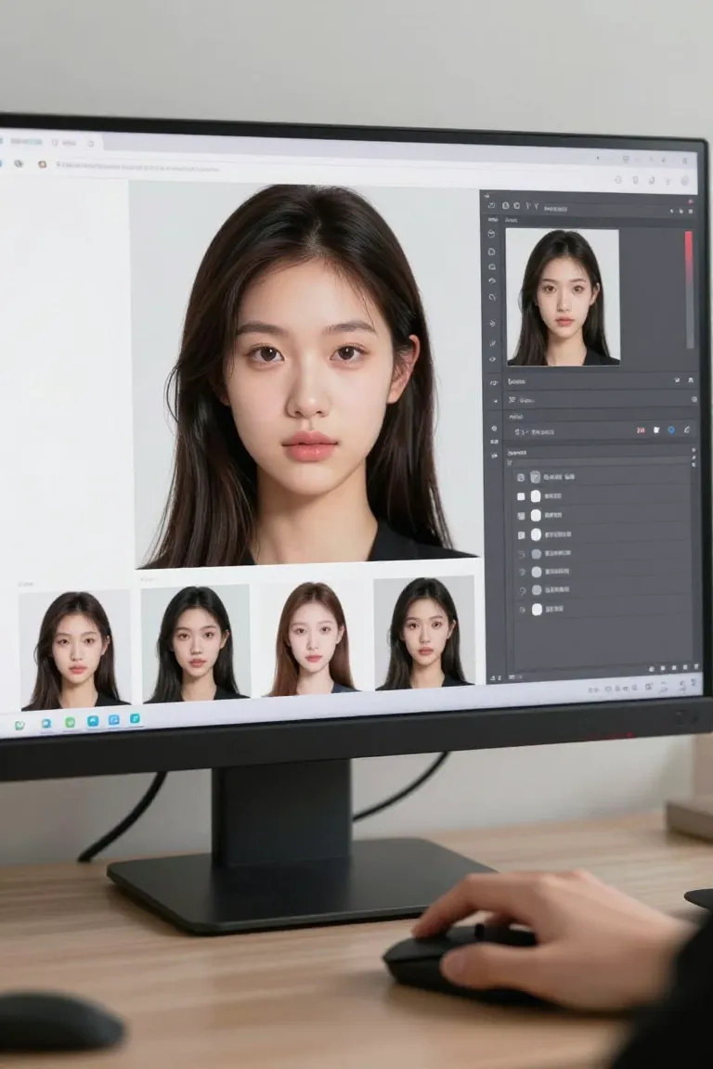Image resolution: width=713 pixels, height=1069 pixels.
Task: Select the second portrait thumbnail in the bottom strip
Action: tap(196, 643)
